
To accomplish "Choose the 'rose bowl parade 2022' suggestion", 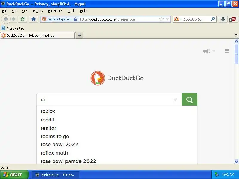I will click(x=117, y=161).
